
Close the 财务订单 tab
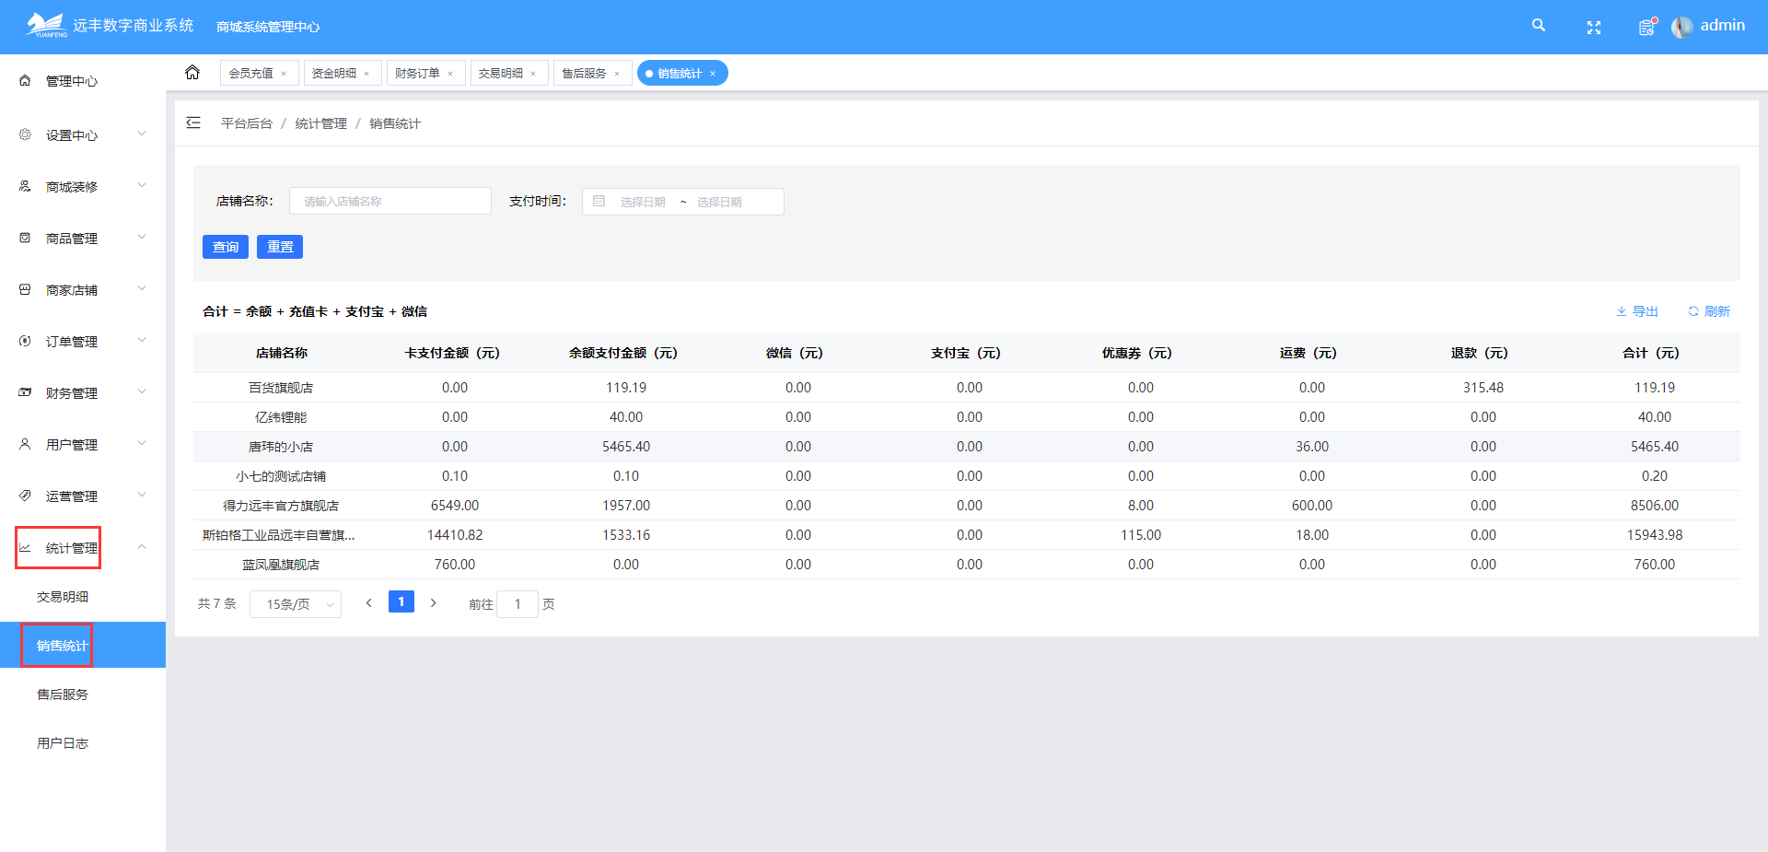coord(450,74)
